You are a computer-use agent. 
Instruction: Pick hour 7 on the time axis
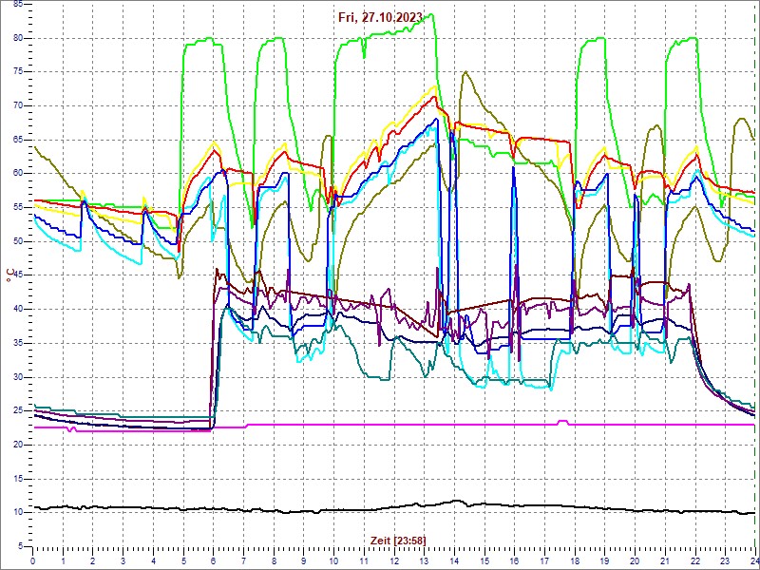click(244, 560)
